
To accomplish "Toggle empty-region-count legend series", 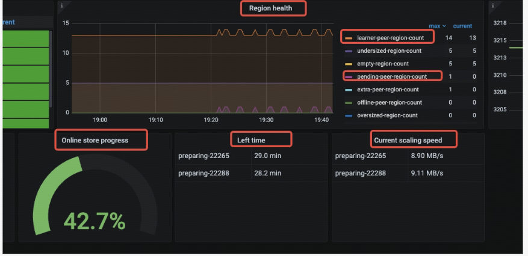I will coord(383,64).
